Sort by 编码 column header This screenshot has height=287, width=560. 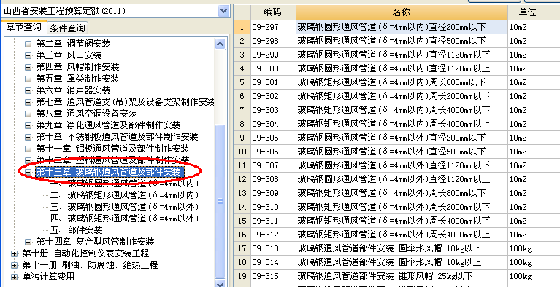click(273, 12)
